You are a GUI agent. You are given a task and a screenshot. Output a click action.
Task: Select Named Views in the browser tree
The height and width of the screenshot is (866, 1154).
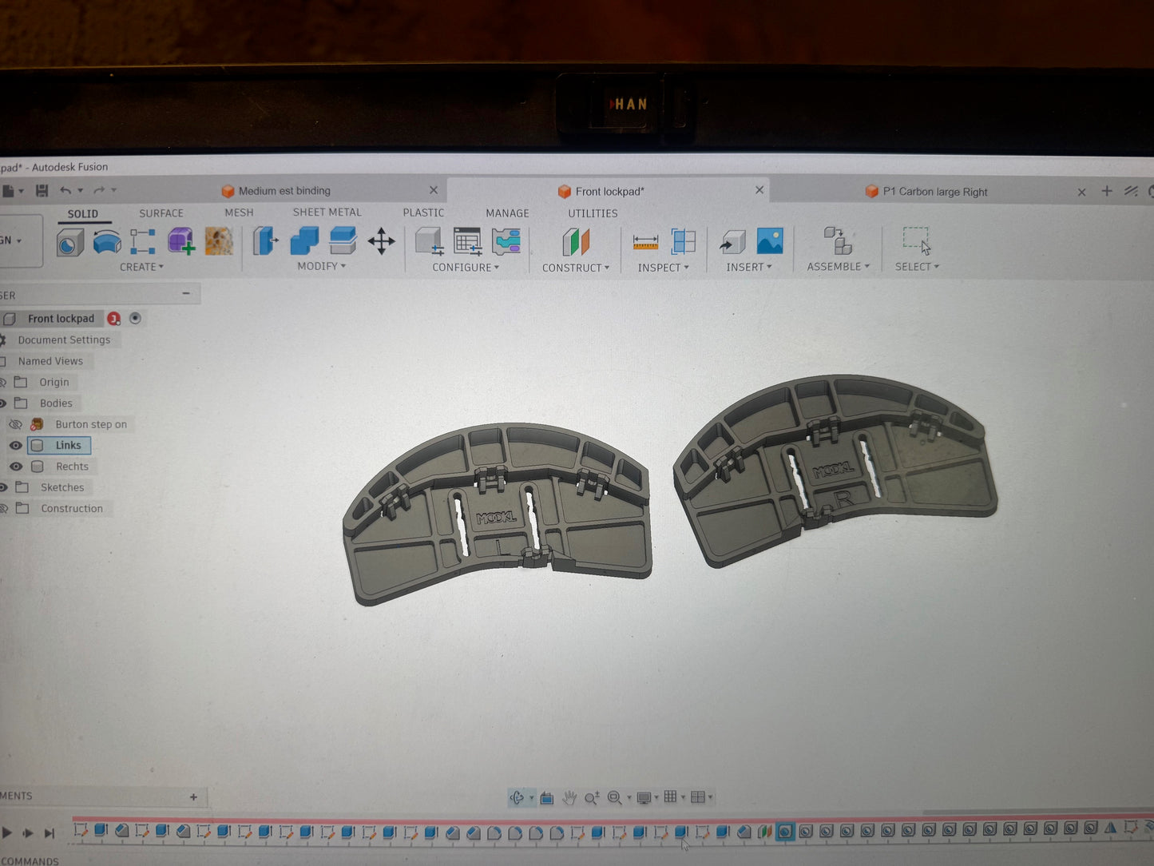tap(50, 361)
